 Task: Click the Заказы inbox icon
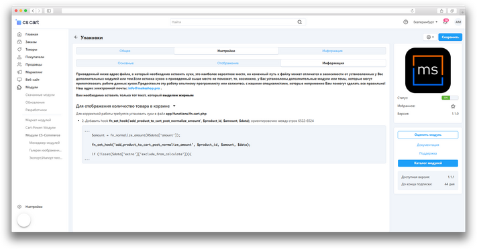tap(19, 42)
